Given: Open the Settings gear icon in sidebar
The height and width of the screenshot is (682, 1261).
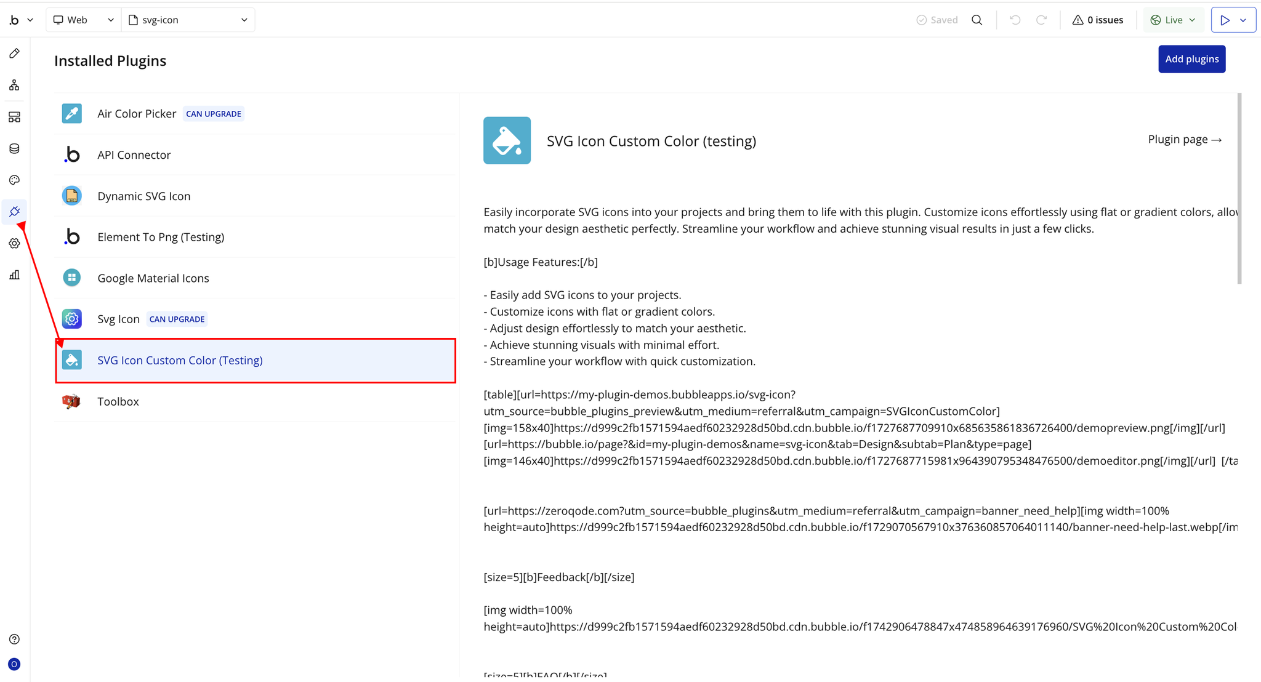Looking at the screenshot, I should pos(14,243).
